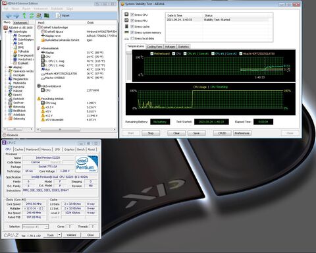Click the Clear button in stability test

176,133
